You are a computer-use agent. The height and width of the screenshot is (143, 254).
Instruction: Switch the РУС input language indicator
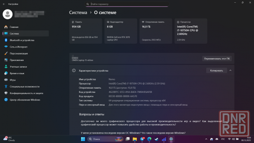223,139
